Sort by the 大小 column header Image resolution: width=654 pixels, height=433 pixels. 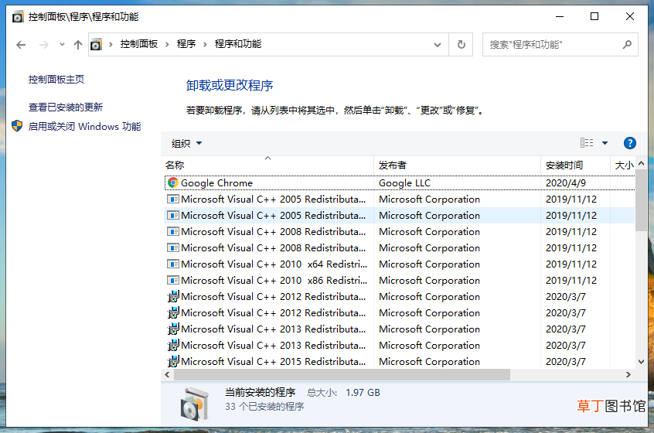623,165
